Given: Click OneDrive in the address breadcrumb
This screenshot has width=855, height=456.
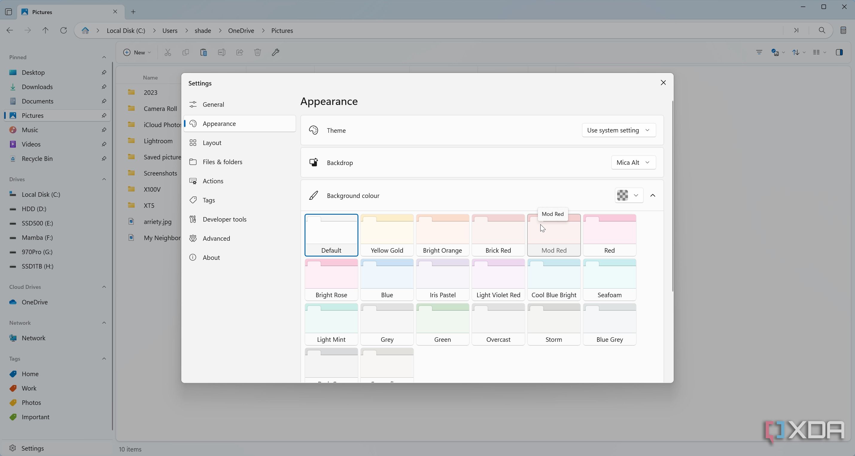Looking at the screenshot, I should pyautogui.click(x=241, y=30).
